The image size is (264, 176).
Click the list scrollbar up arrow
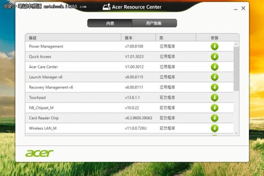click(x=236, y=44)
